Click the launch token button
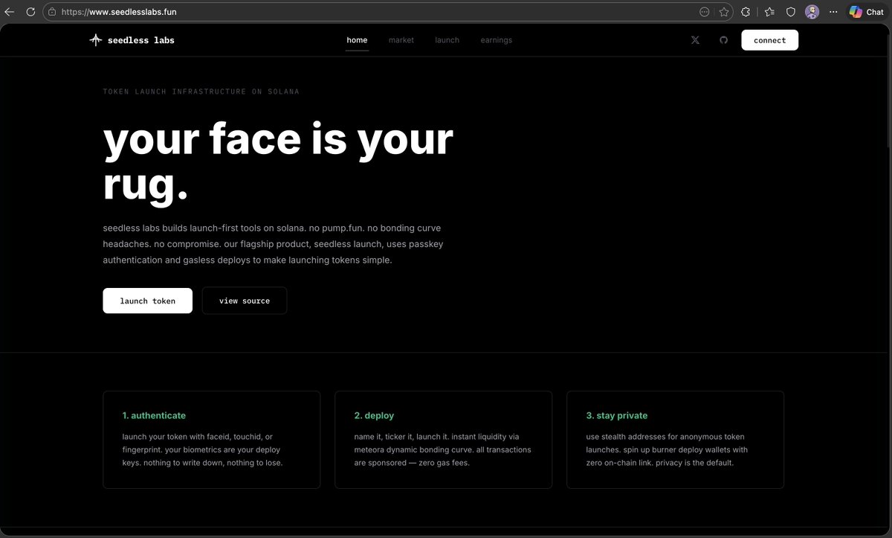This screenshot has height=538, width=892. click(148, 301)
